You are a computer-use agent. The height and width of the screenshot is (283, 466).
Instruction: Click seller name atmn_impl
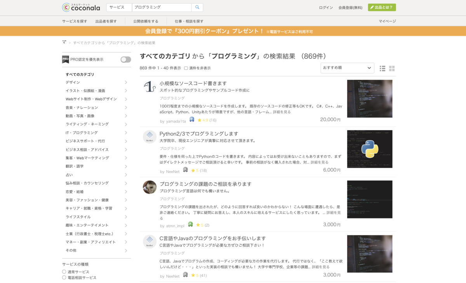(x=175, y=226)
